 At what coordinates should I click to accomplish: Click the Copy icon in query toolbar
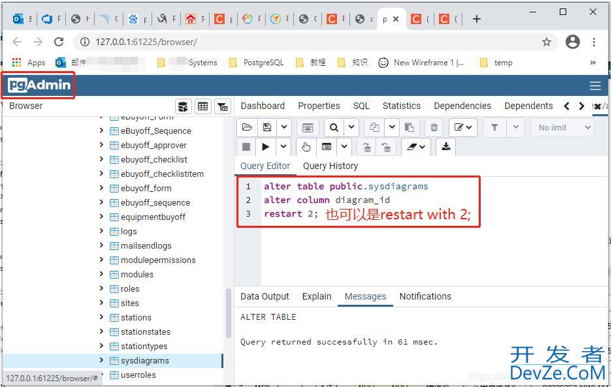(374, 127)
